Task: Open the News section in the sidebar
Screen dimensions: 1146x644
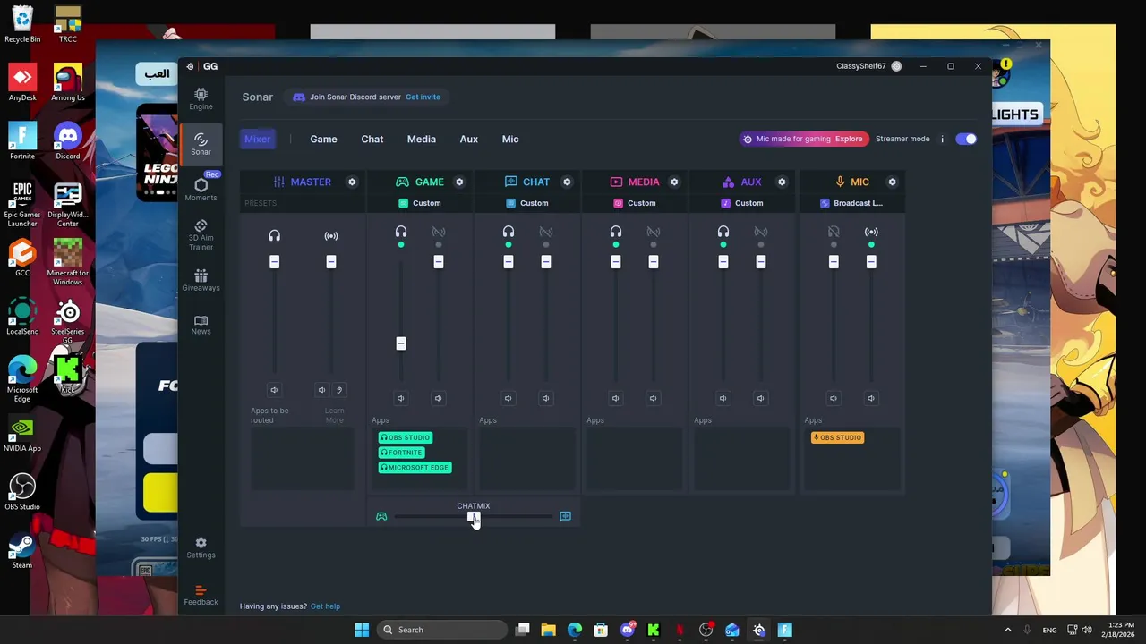Action: pyautogui.click(x=201, y=325)
